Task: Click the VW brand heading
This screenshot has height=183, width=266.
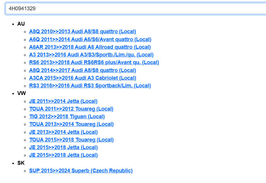Action: point(22,93)
